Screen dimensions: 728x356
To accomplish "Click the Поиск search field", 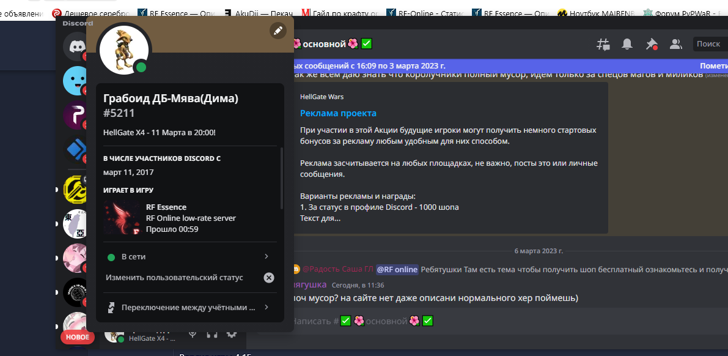I will point(710,44).
